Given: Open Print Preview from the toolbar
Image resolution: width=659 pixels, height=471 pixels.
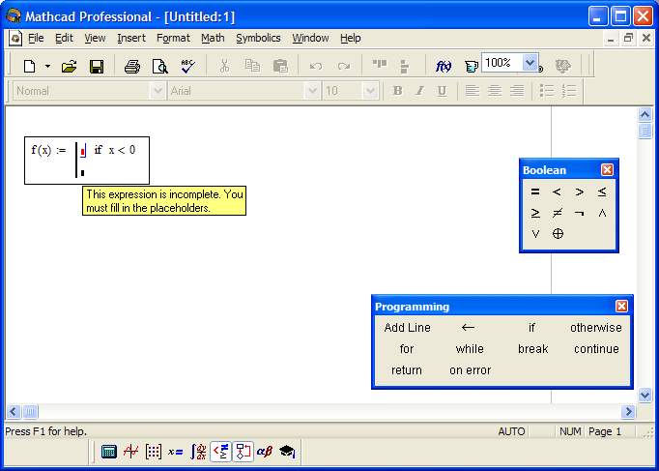Looking at the screenshot, I should tap(159, 66).
